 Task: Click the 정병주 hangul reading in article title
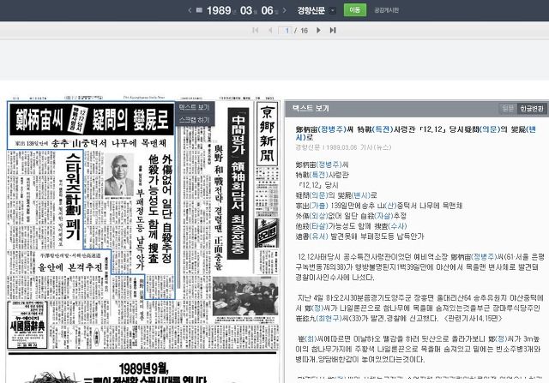point(331,129)
